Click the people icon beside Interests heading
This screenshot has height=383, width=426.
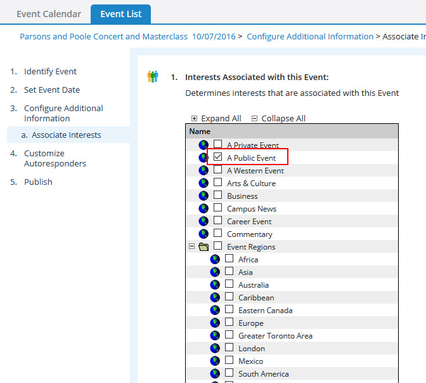click(153, 77)
